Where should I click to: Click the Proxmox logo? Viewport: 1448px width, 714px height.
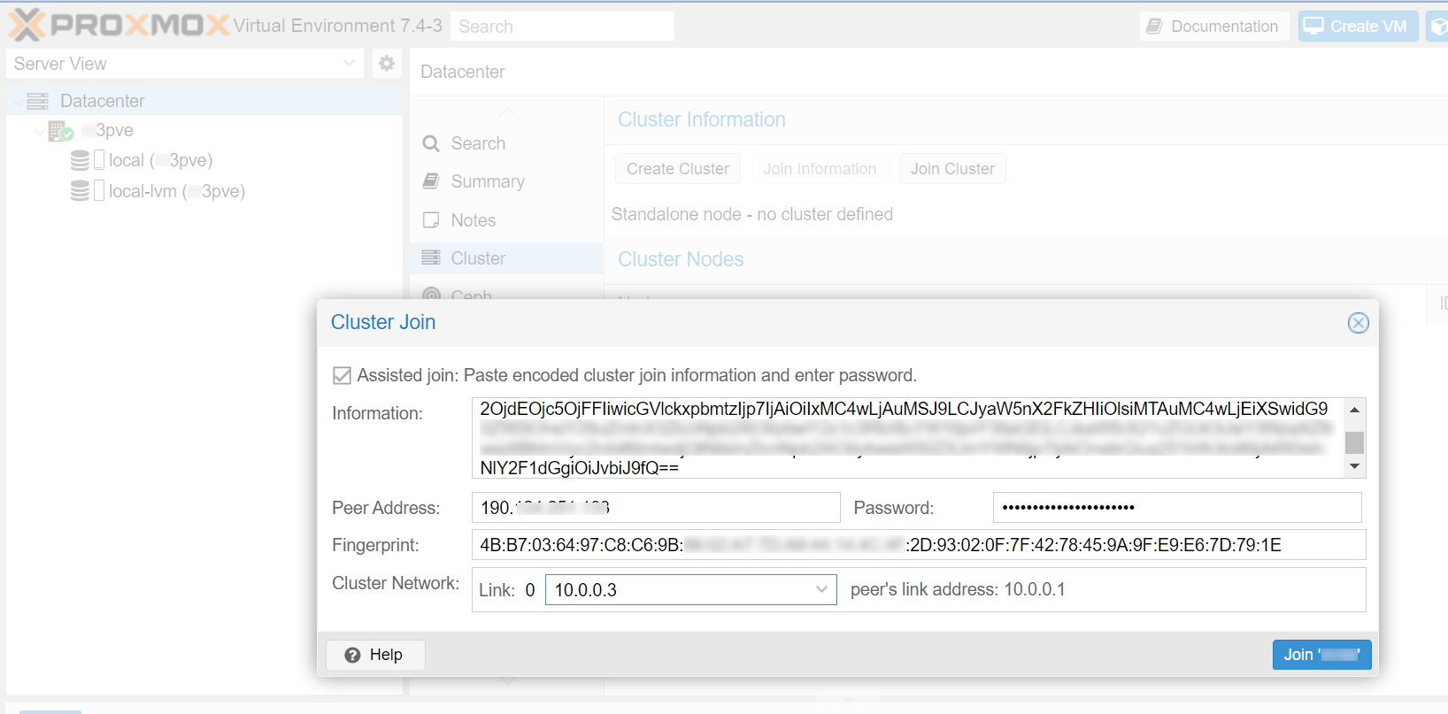coord(119,25)
